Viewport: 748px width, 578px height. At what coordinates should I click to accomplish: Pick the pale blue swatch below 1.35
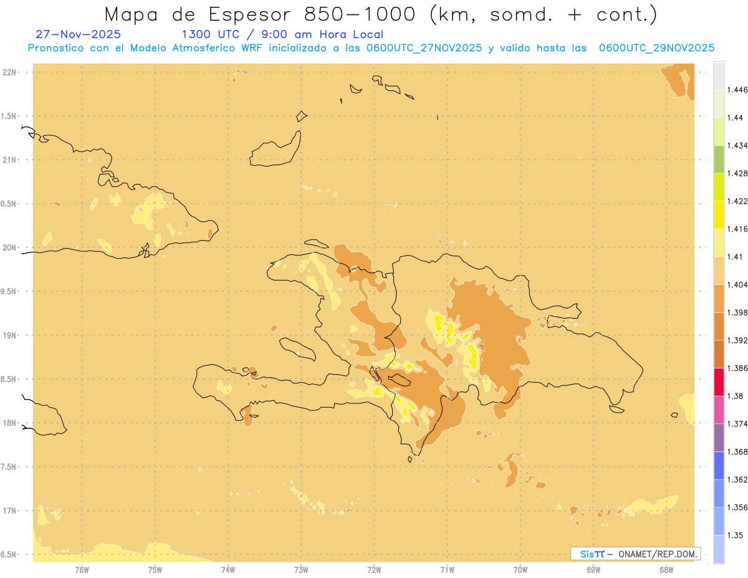719,549
